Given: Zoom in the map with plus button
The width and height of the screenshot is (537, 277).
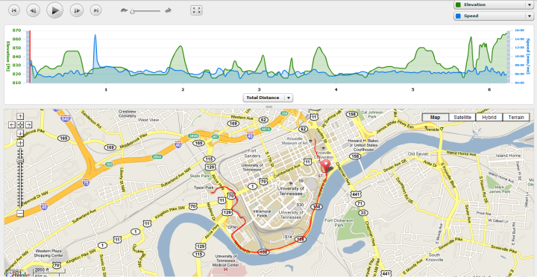Looking at the screenshot, I should 20,143.
